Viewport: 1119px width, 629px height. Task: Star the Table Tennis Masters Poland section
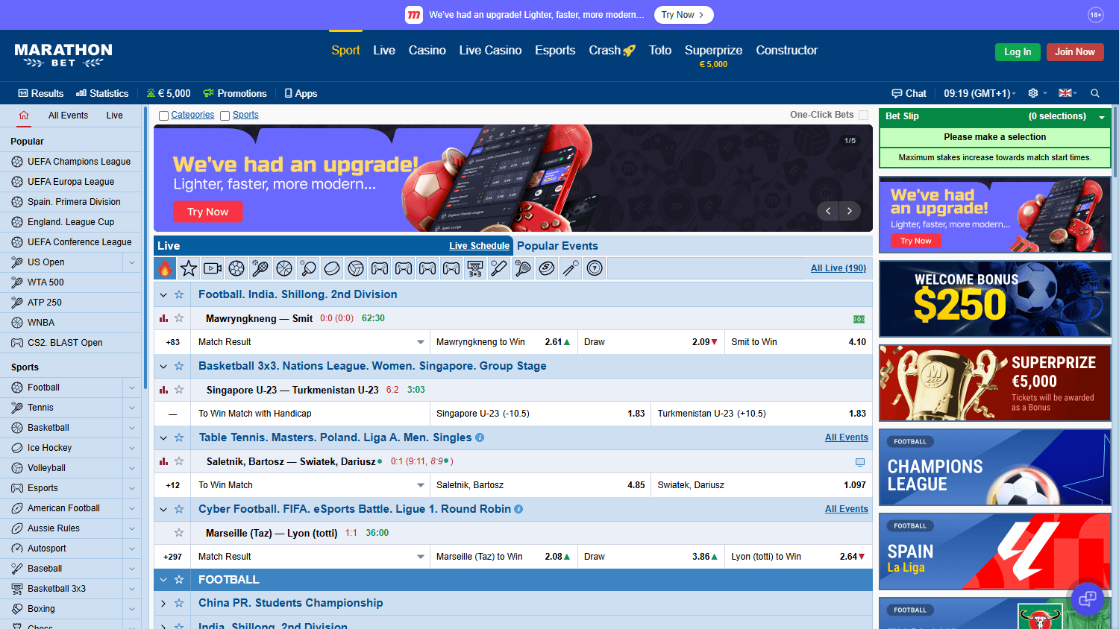point(179,437)
